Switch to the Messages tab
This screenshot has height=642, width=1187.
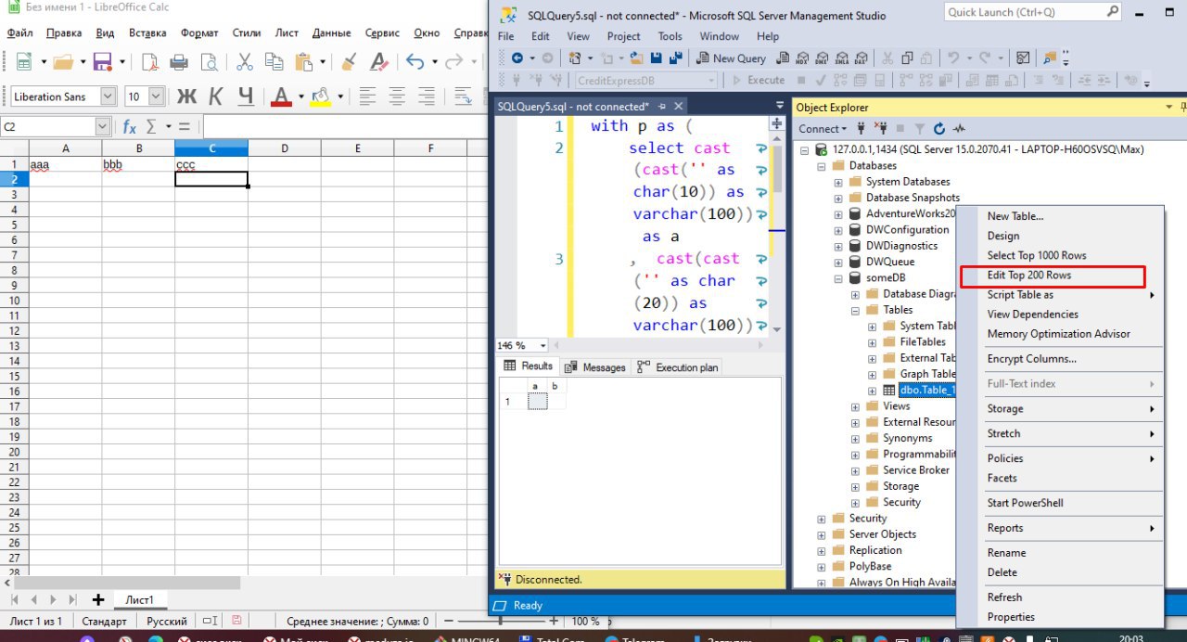tap(595, 367)
